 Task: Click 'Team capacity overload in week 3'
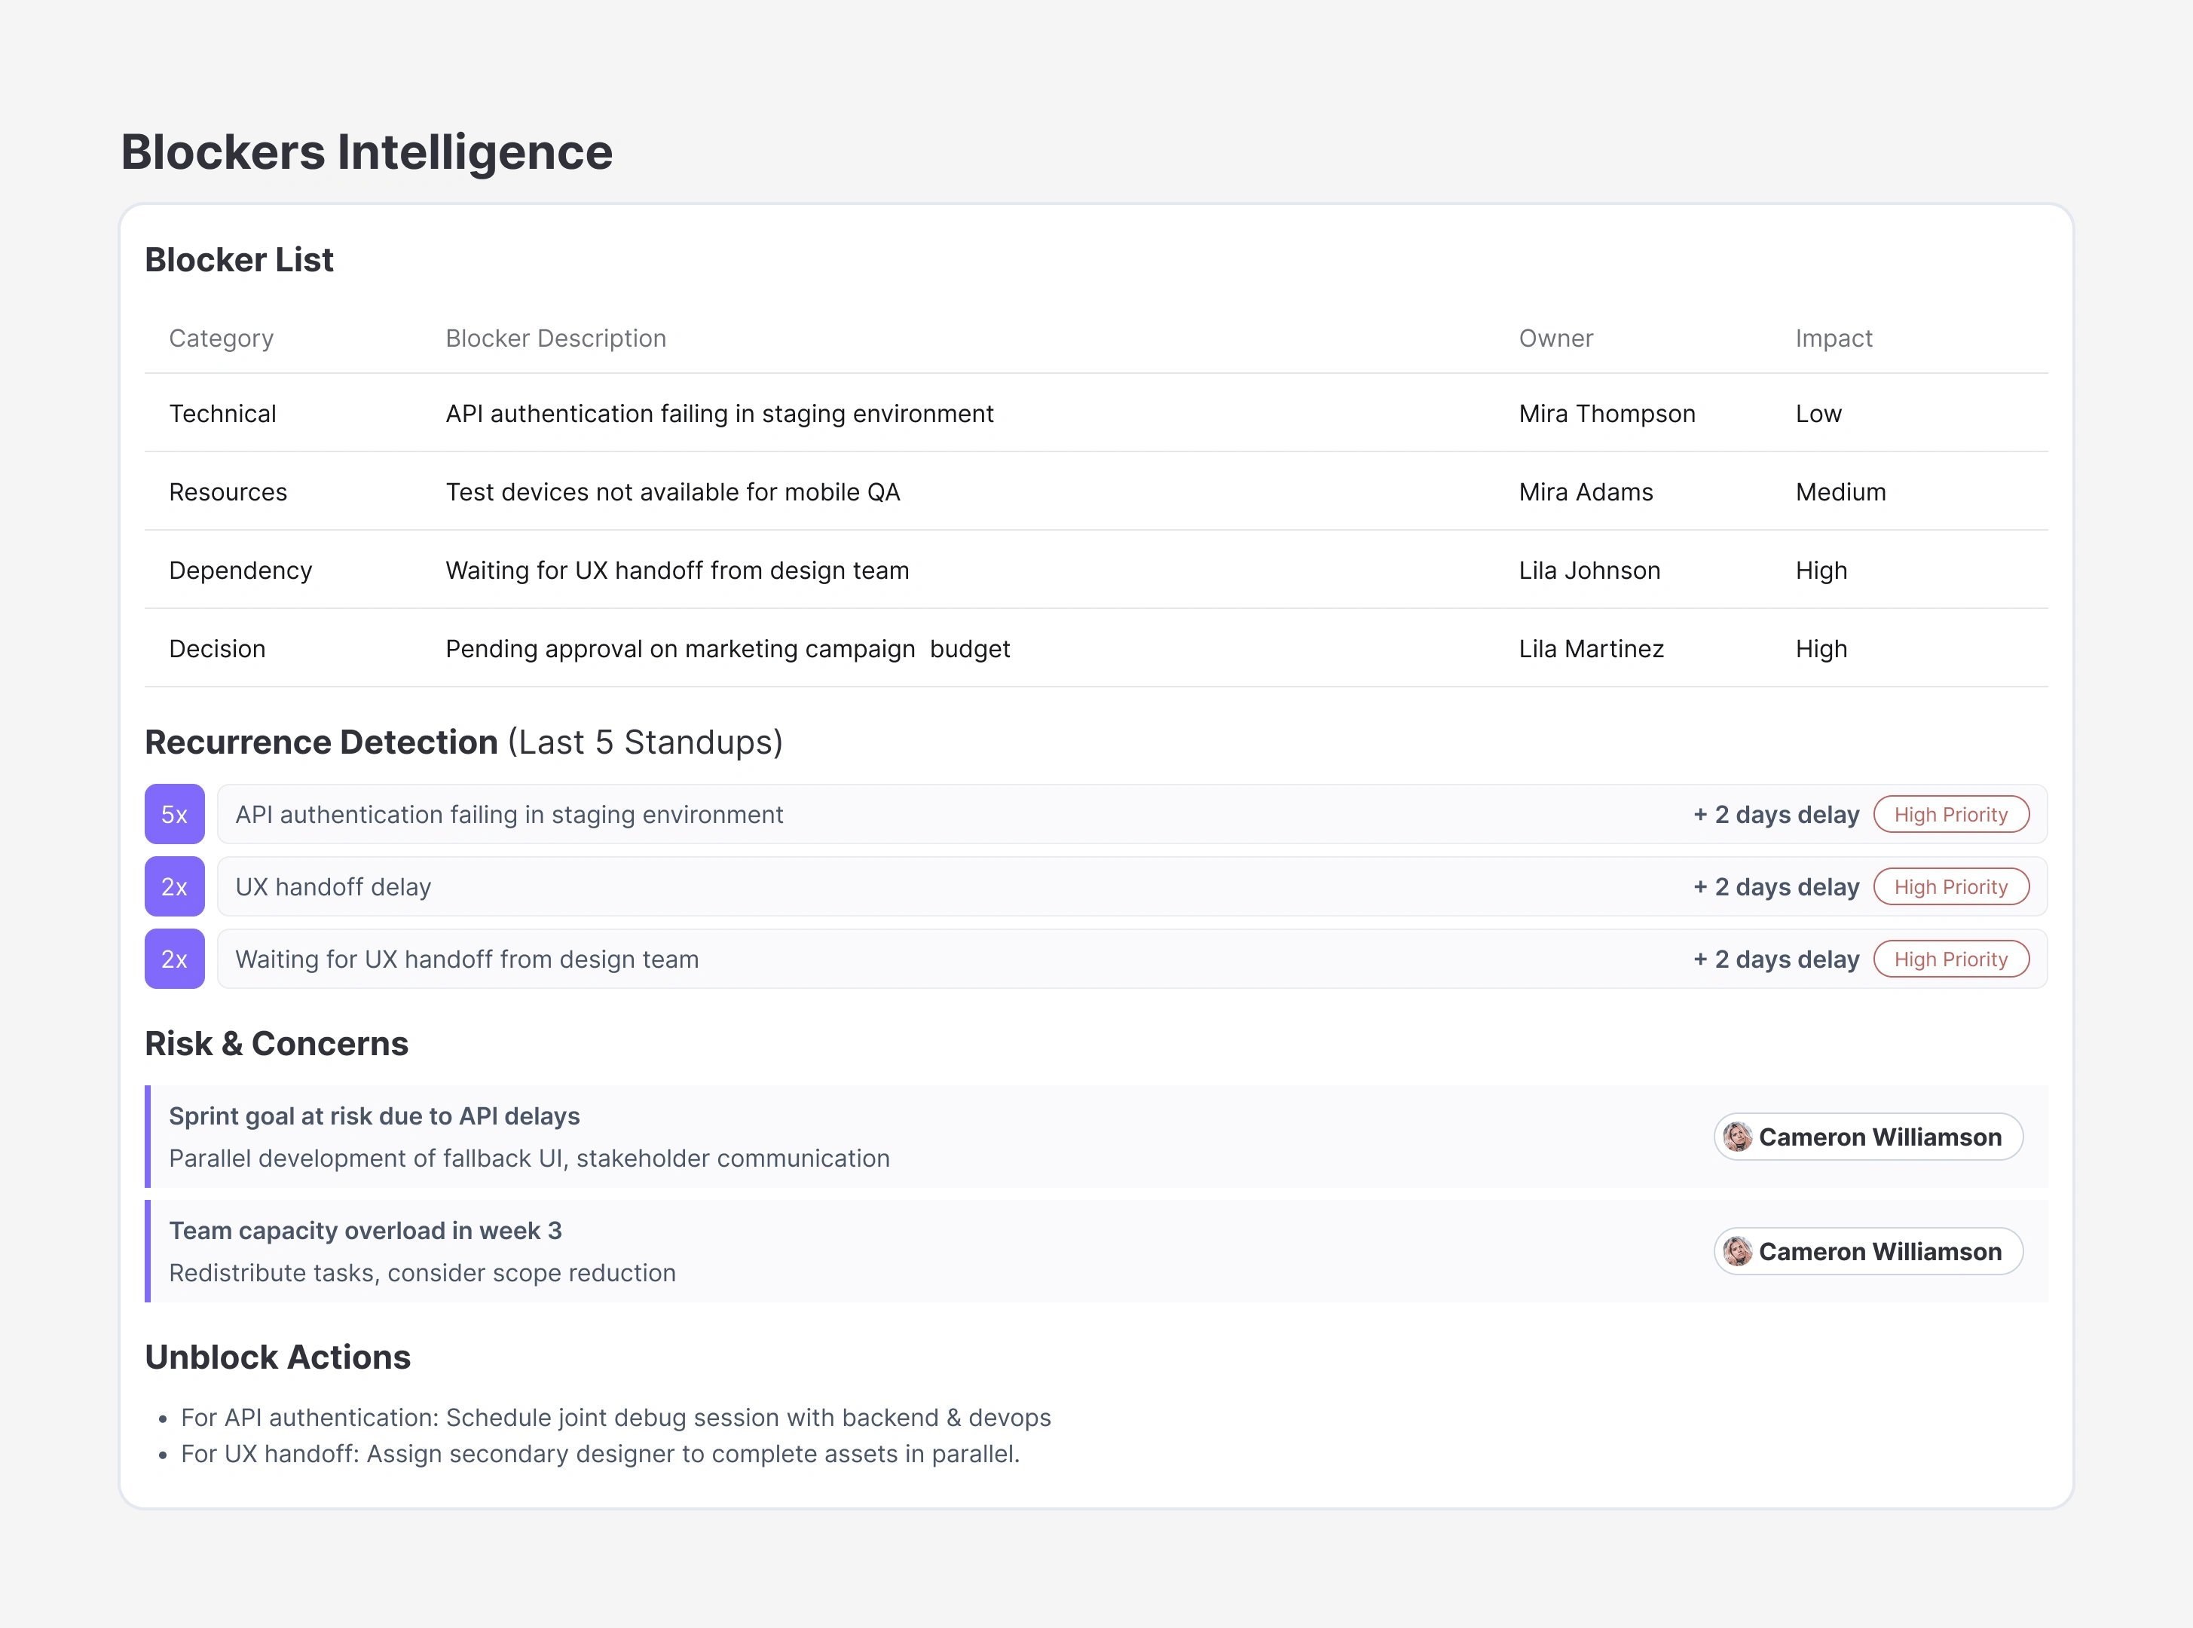[x=365, y=1231]
